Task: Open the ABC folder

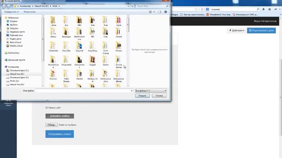Action: (x=79, y=21)
